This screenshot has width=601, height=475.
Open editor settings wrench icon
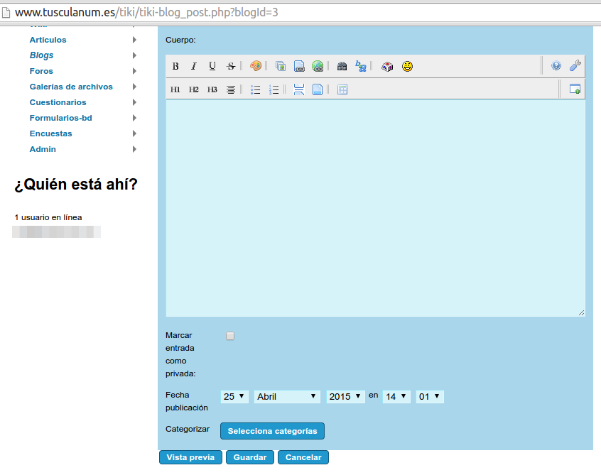(x=575, y=65)
